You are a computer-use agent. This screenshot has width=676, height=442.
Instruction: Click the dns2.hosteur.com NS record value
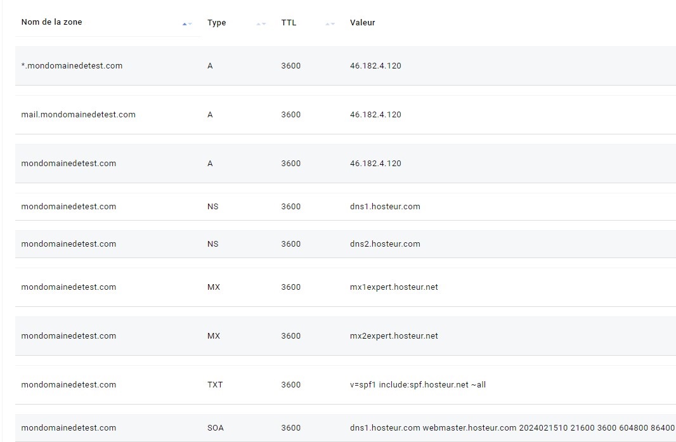[384, 244]
